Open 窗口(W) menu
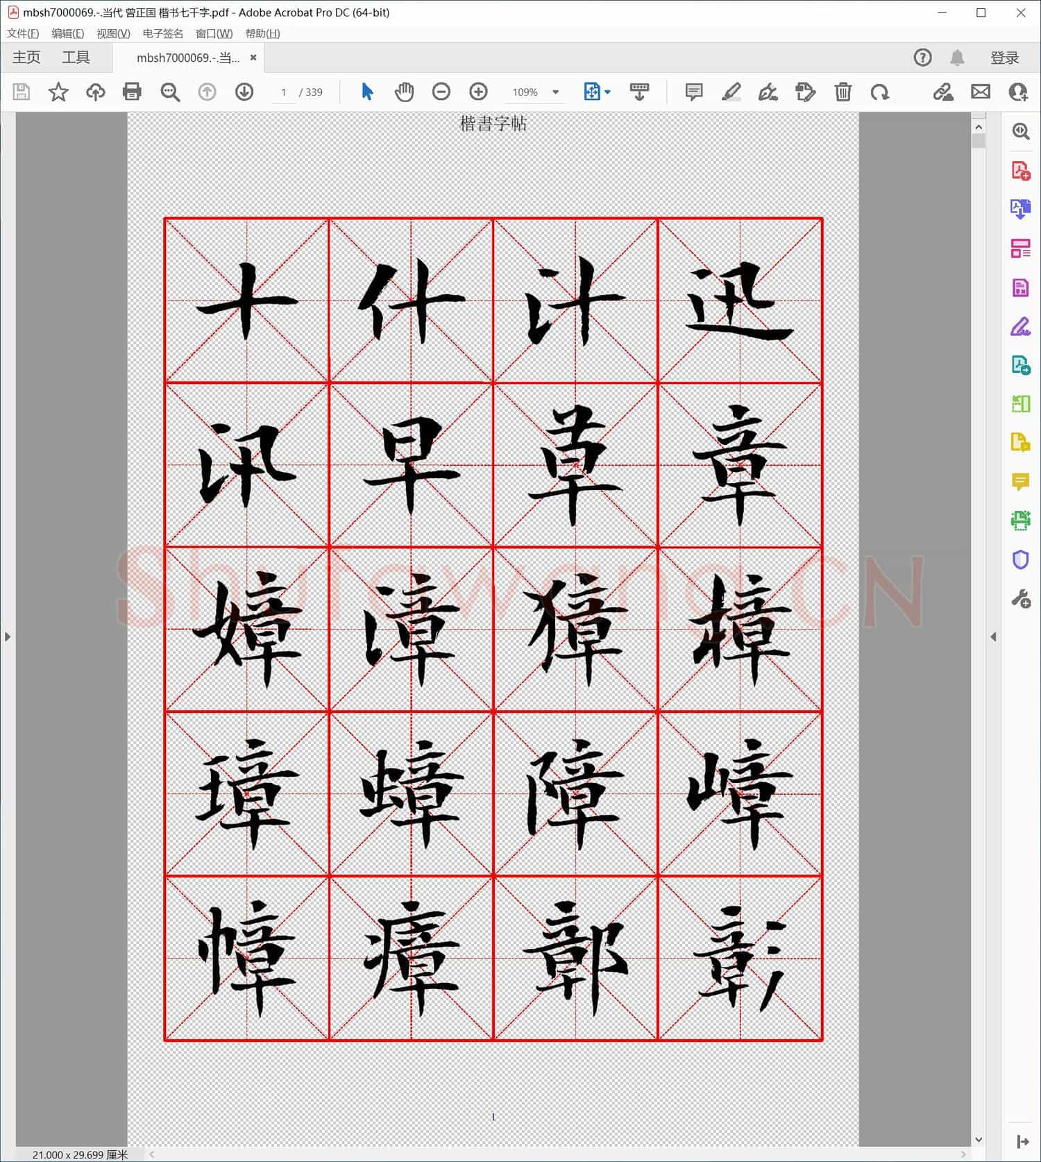Viewport: 1041px width, 1162px height. [214, 33]
